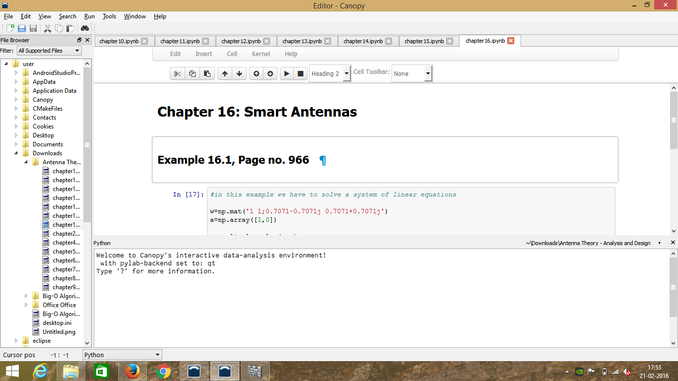Open the Run menu in menu bar
Screen dimensions: 678x381
point(89,16)
